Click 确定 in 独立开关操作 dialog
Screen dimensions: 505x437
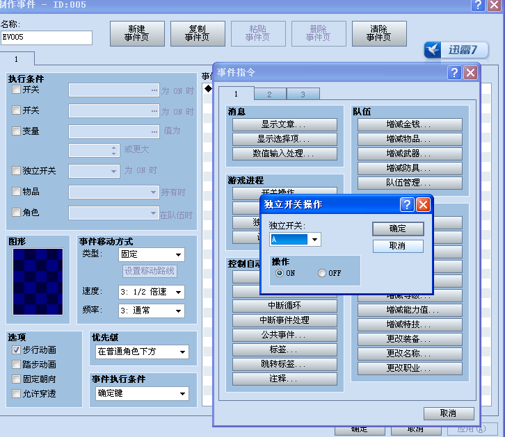398,229
